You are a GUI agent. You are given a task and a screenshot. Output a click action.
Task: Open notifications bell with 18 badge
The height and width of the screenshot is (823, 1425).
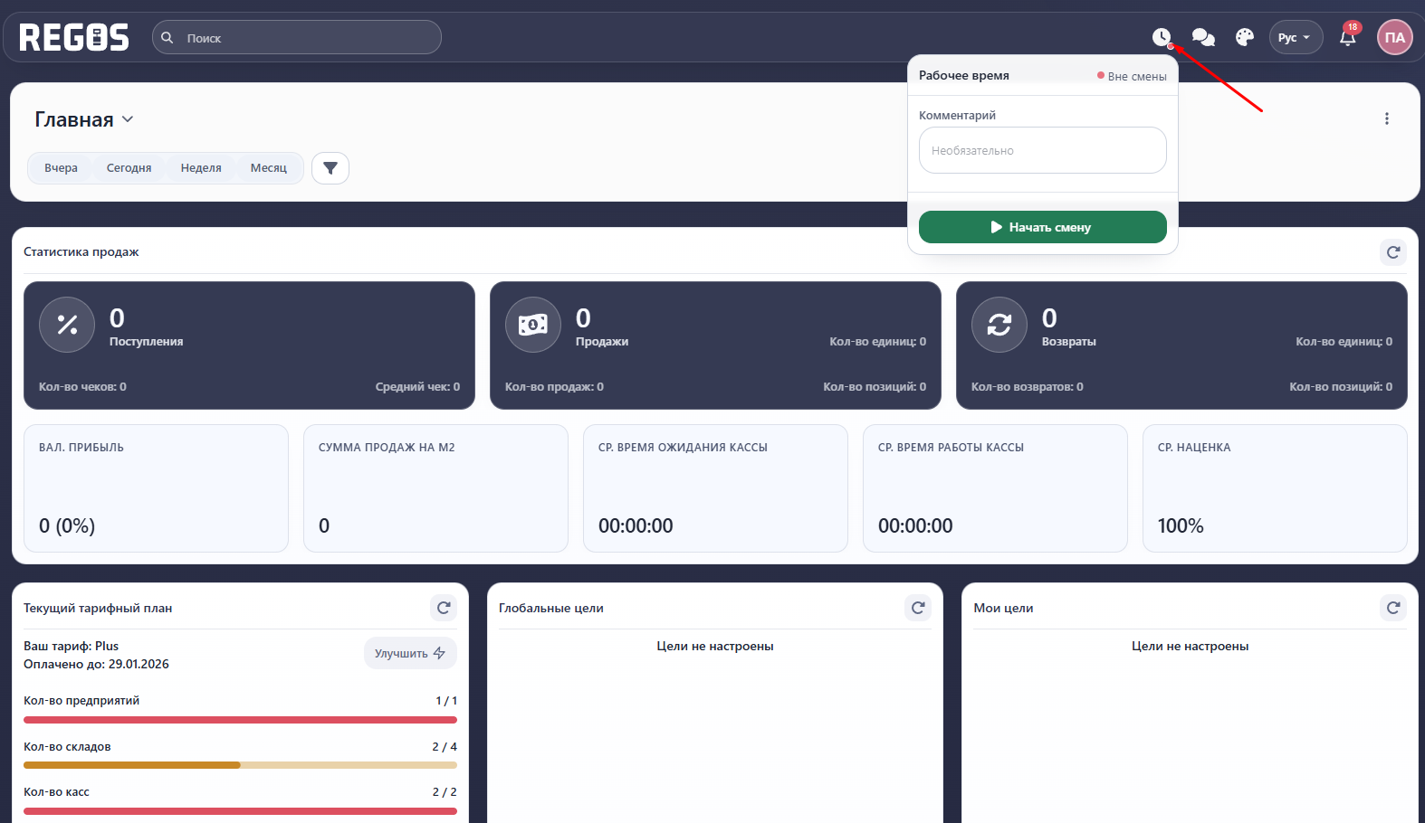coord(1348,37)
